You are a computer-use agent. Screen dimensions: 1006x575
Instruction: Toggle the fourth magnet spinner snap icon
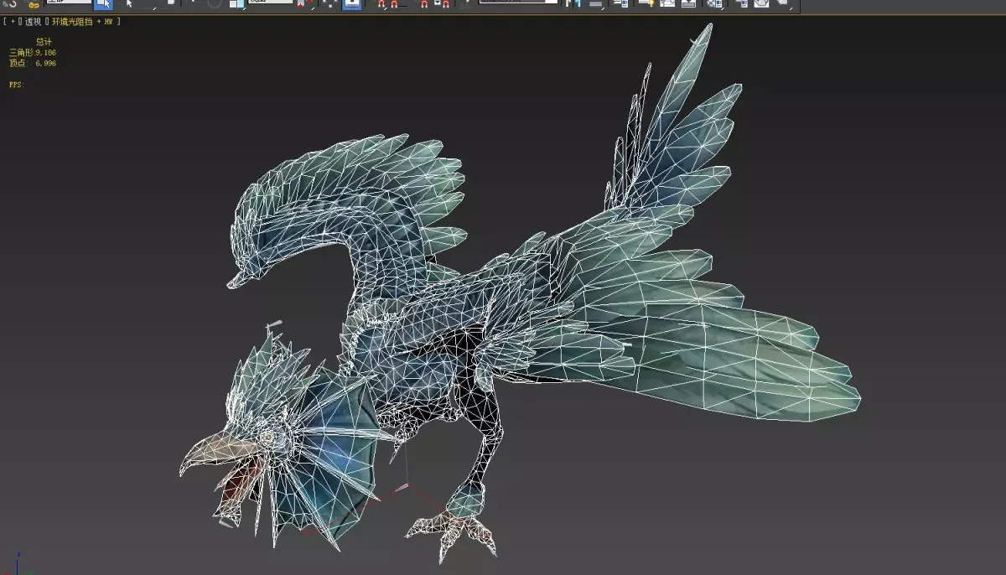coord(442,4)
